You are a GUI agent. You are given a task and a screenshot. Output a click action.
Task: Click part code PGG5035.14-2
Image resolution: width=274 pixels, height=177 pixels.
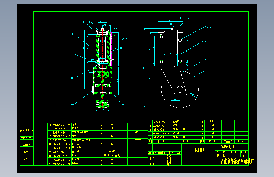click(x=62, y=163)
